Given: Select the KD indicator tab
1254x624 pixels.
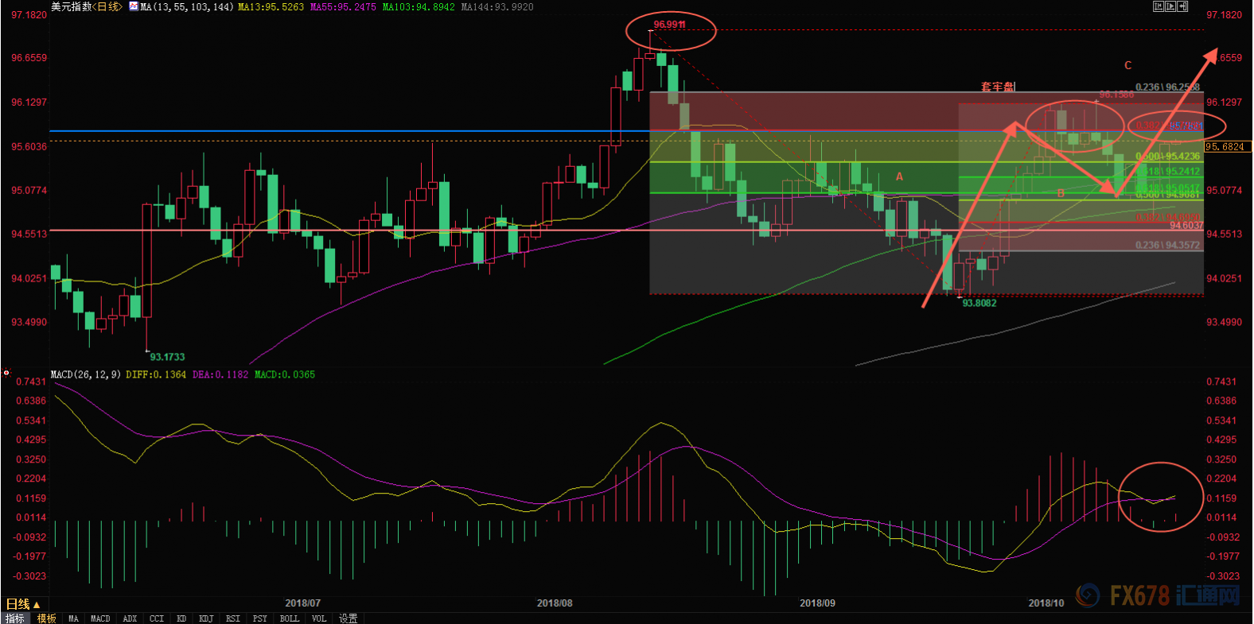Looking at the screenshot, I should (181, 618).
